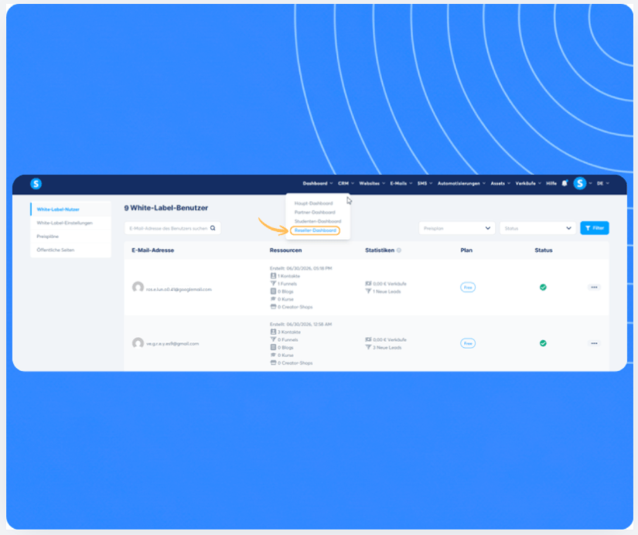Click the Verkäufe money icon in second row

pyautogui.click(x=368, y=339)
